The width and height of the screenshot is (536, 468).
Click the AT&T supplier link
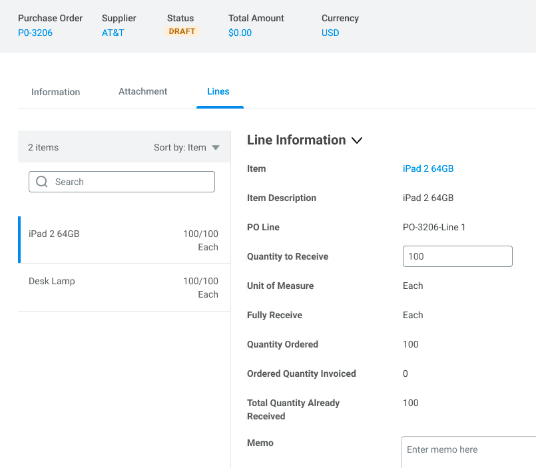pyautogui.click(x=113, y=33)
